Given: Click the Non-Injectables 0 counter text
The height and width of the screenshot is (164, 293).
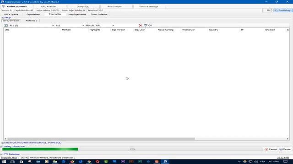Looking at the screenshot, I should coord(73,10).
